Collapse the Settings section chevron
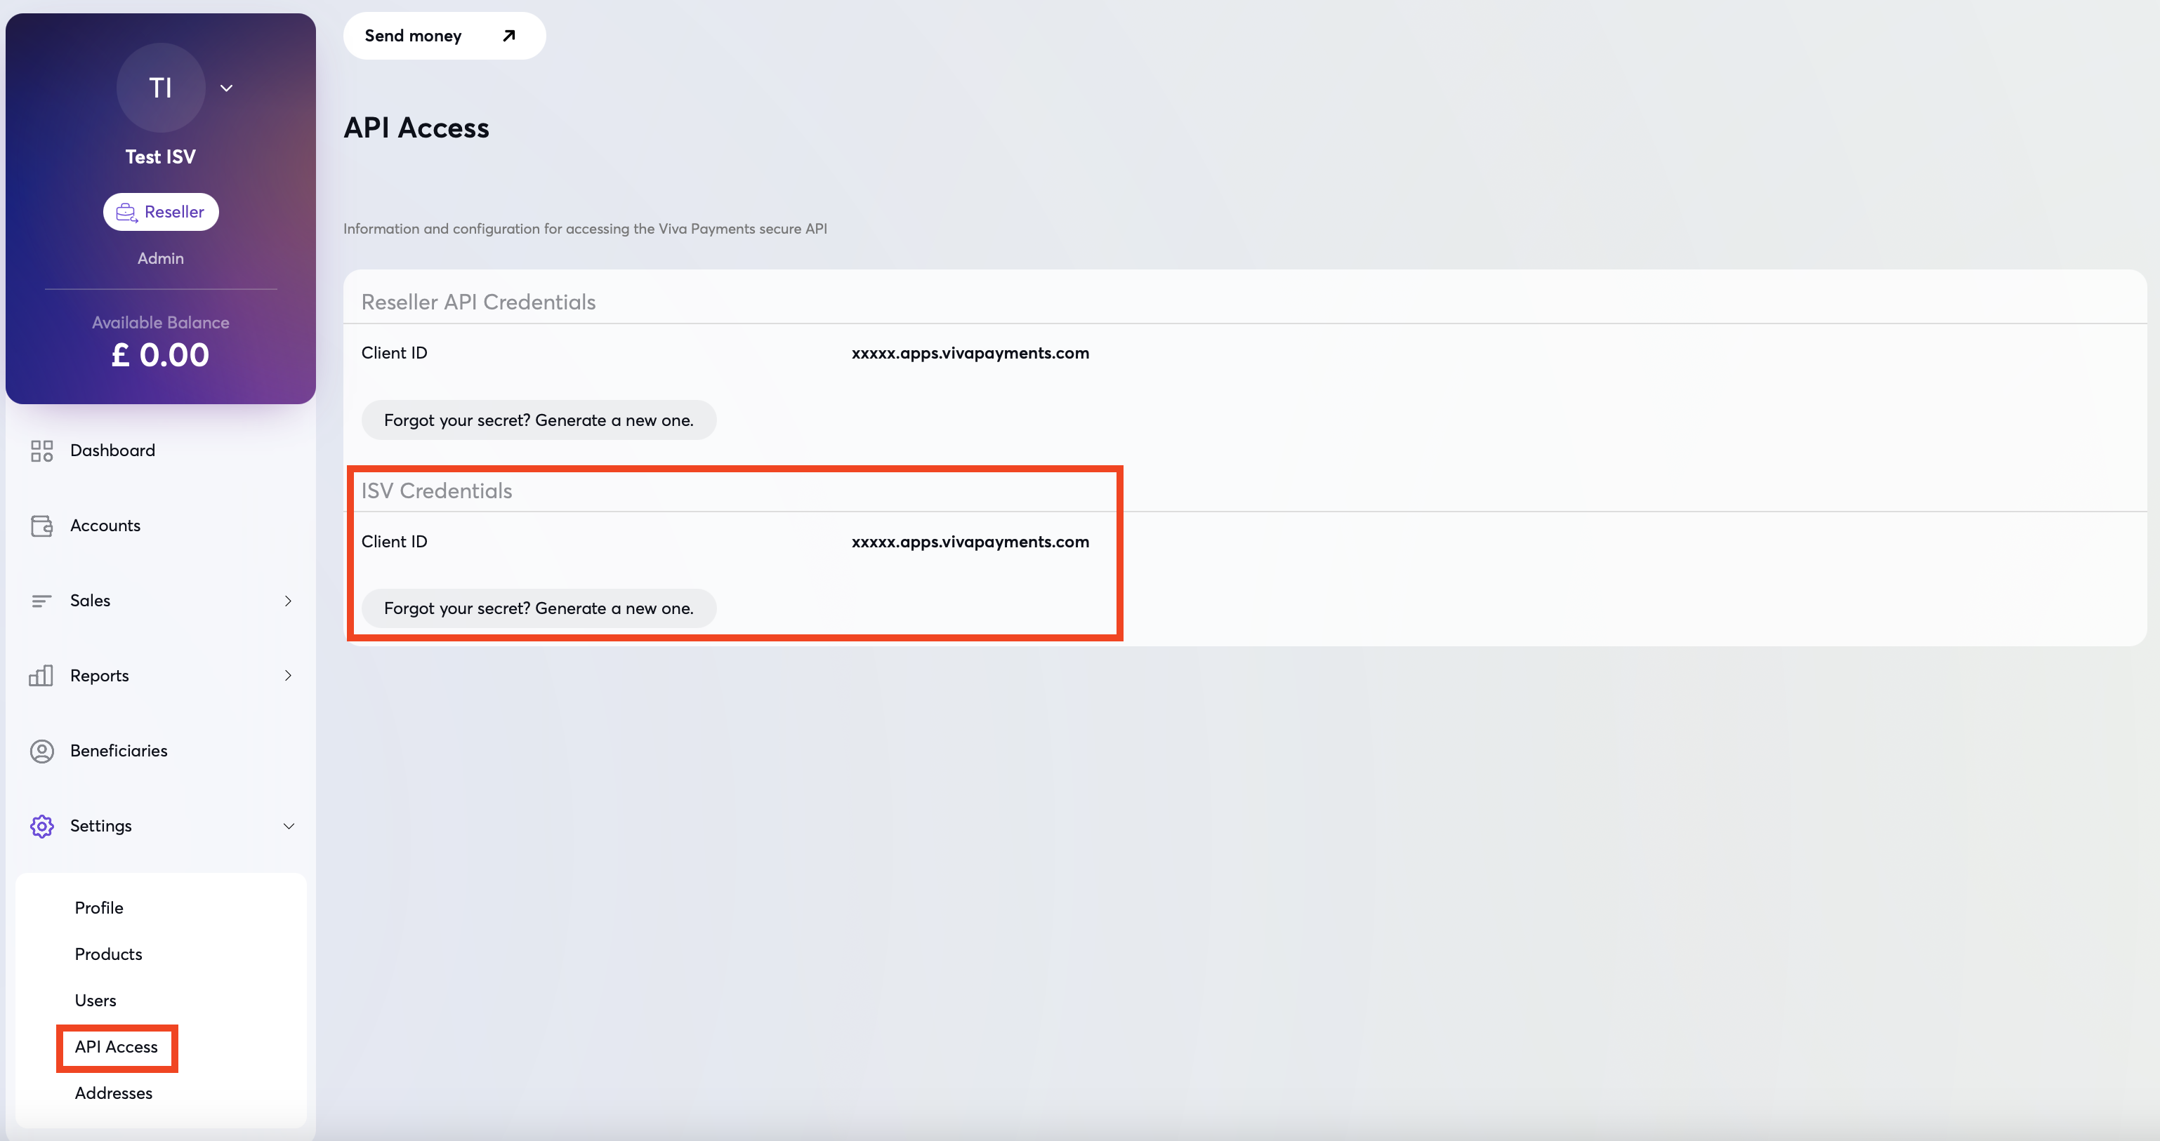Screen dimensions: 2160x1141 pyautogui.click(x=289, y=826)
